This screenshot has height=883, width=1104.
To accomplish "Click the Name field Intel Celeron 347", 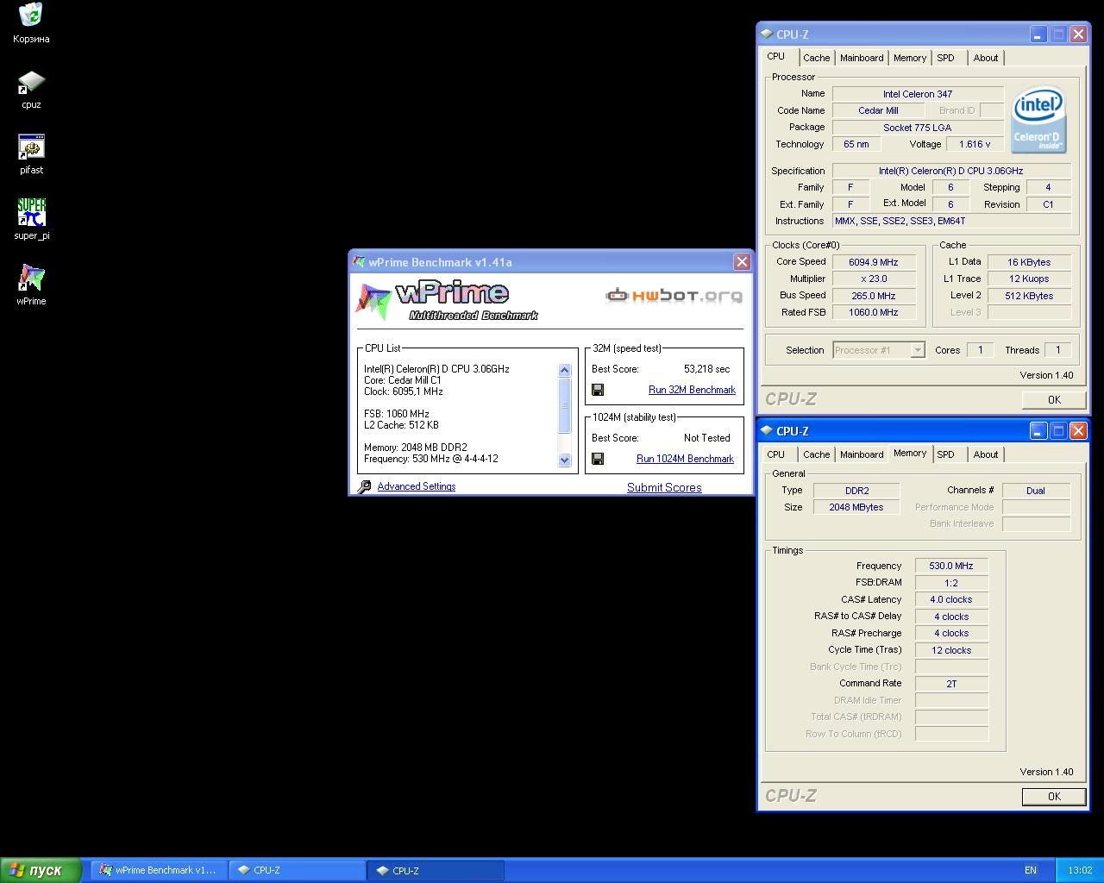I will pos(918,94).
